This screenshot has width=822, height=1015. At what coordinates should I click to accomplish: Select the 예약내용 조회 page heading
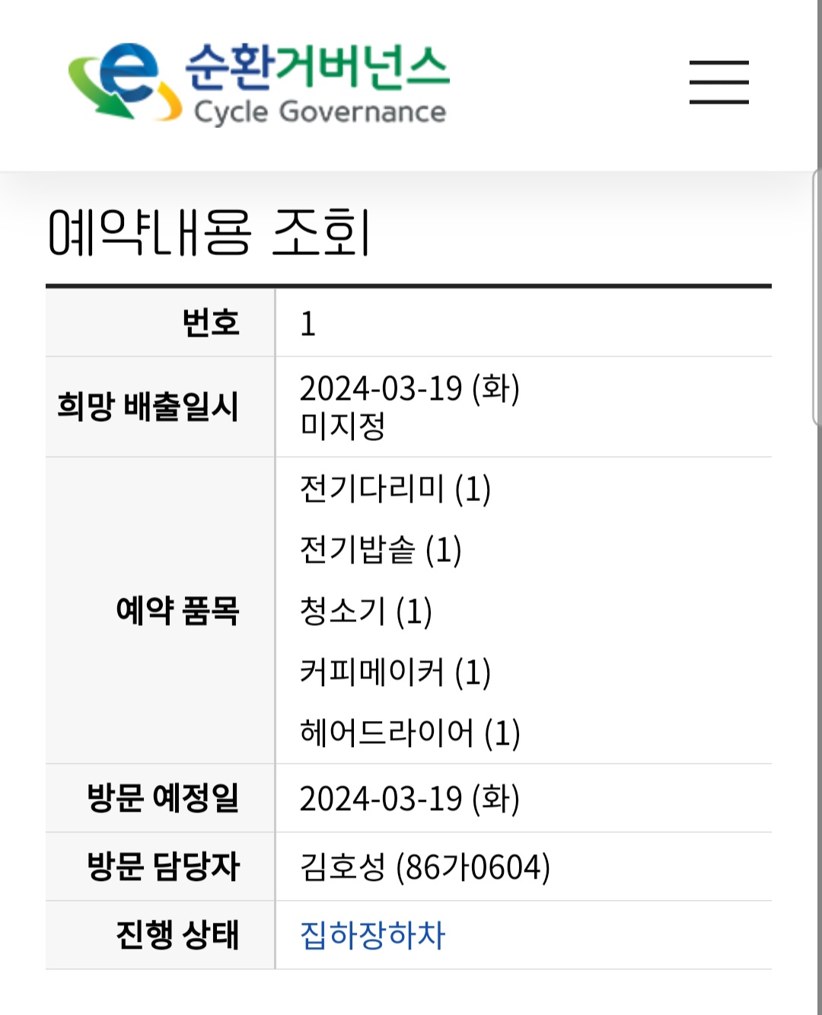[x=209, y=232]
